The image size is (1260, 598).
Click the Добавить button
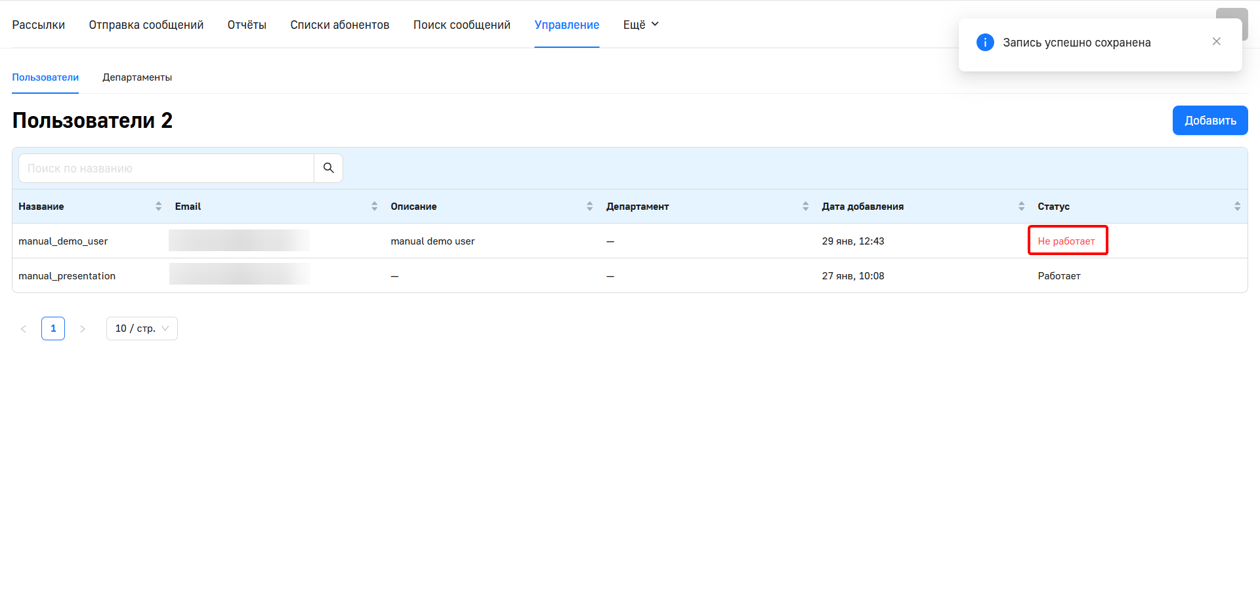tap(1209, 121)
